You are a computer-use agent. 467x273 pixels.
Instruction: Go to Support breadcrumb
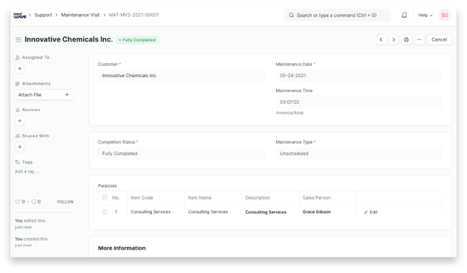point(43,15)
